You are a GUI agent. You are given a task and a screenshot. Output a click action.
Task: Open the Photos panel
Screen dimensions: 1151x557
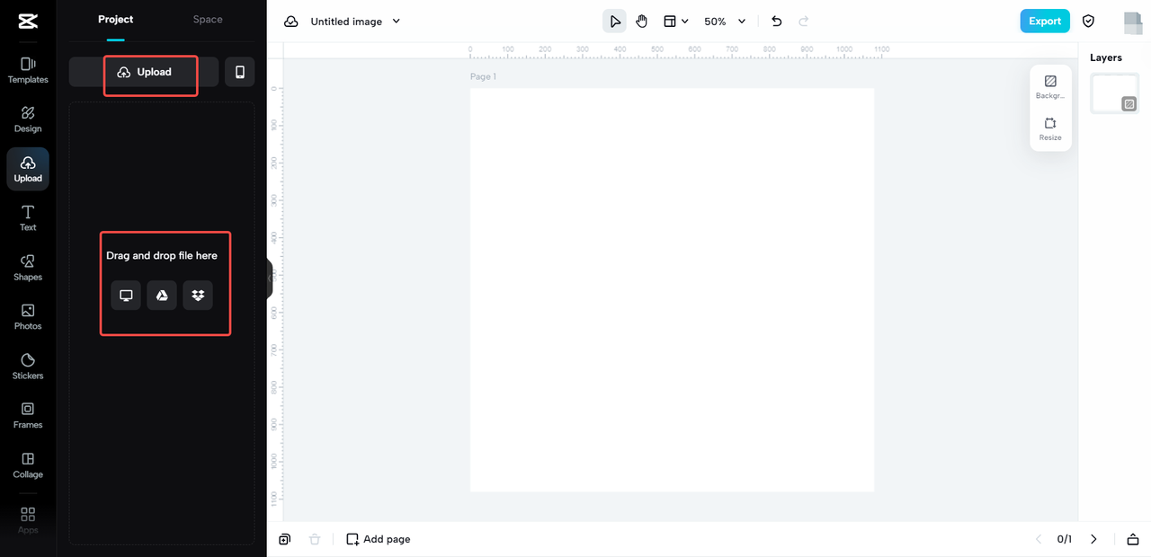(28, 317)
